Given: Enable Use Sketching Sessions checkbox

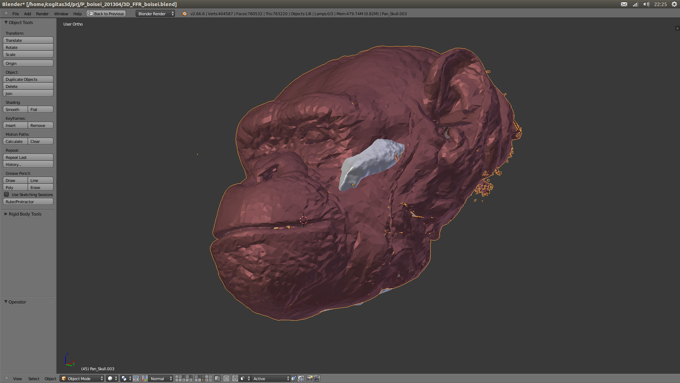Looking at the screenshot, I should tap(6, 194).
